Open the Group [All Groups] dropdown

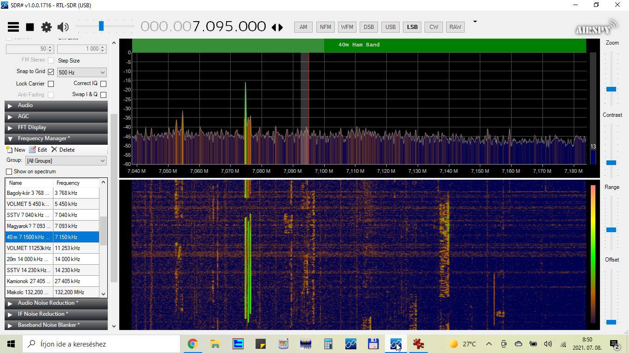click(66, 160)
